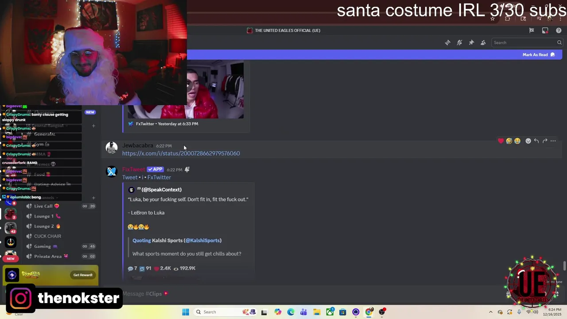Click the quest orb icon beside Get Reward
Screen dimensions: 567x319
click(x=12, y=275)
